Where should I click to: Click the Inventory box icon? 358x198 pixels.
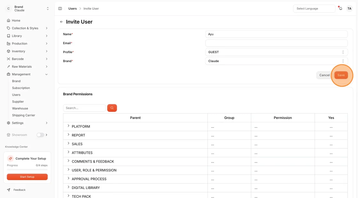click(x=8, y=51)
